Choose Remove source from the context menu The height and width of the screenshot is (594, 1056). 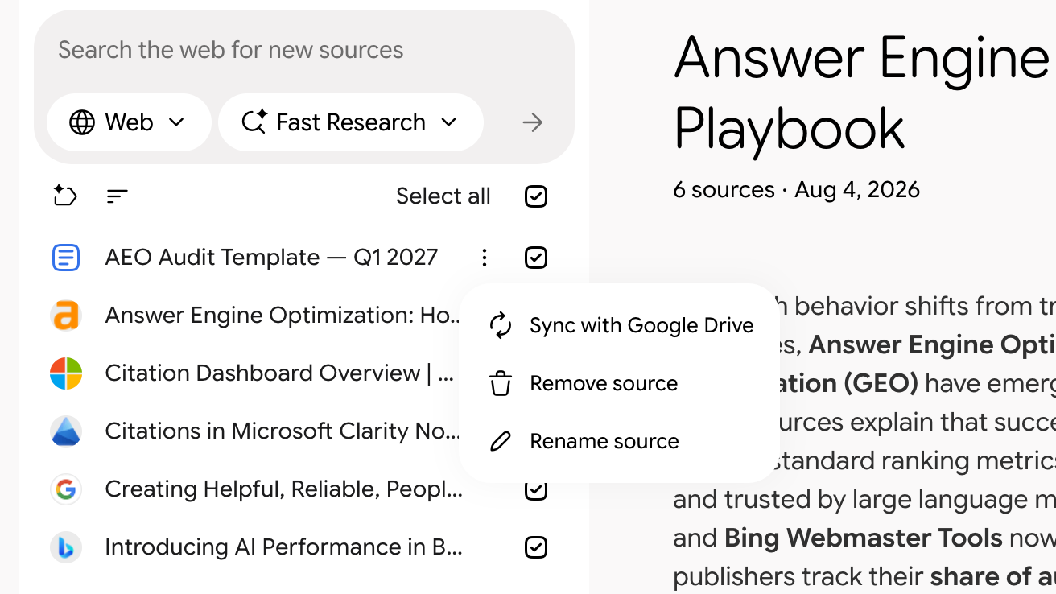621,383
